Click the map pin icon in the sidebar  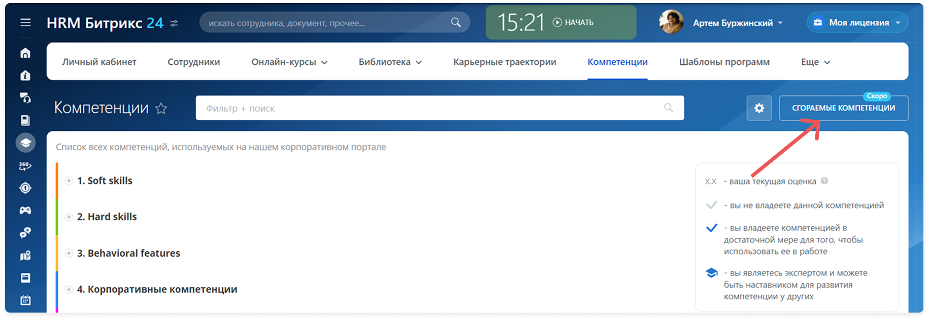point(25,256)
